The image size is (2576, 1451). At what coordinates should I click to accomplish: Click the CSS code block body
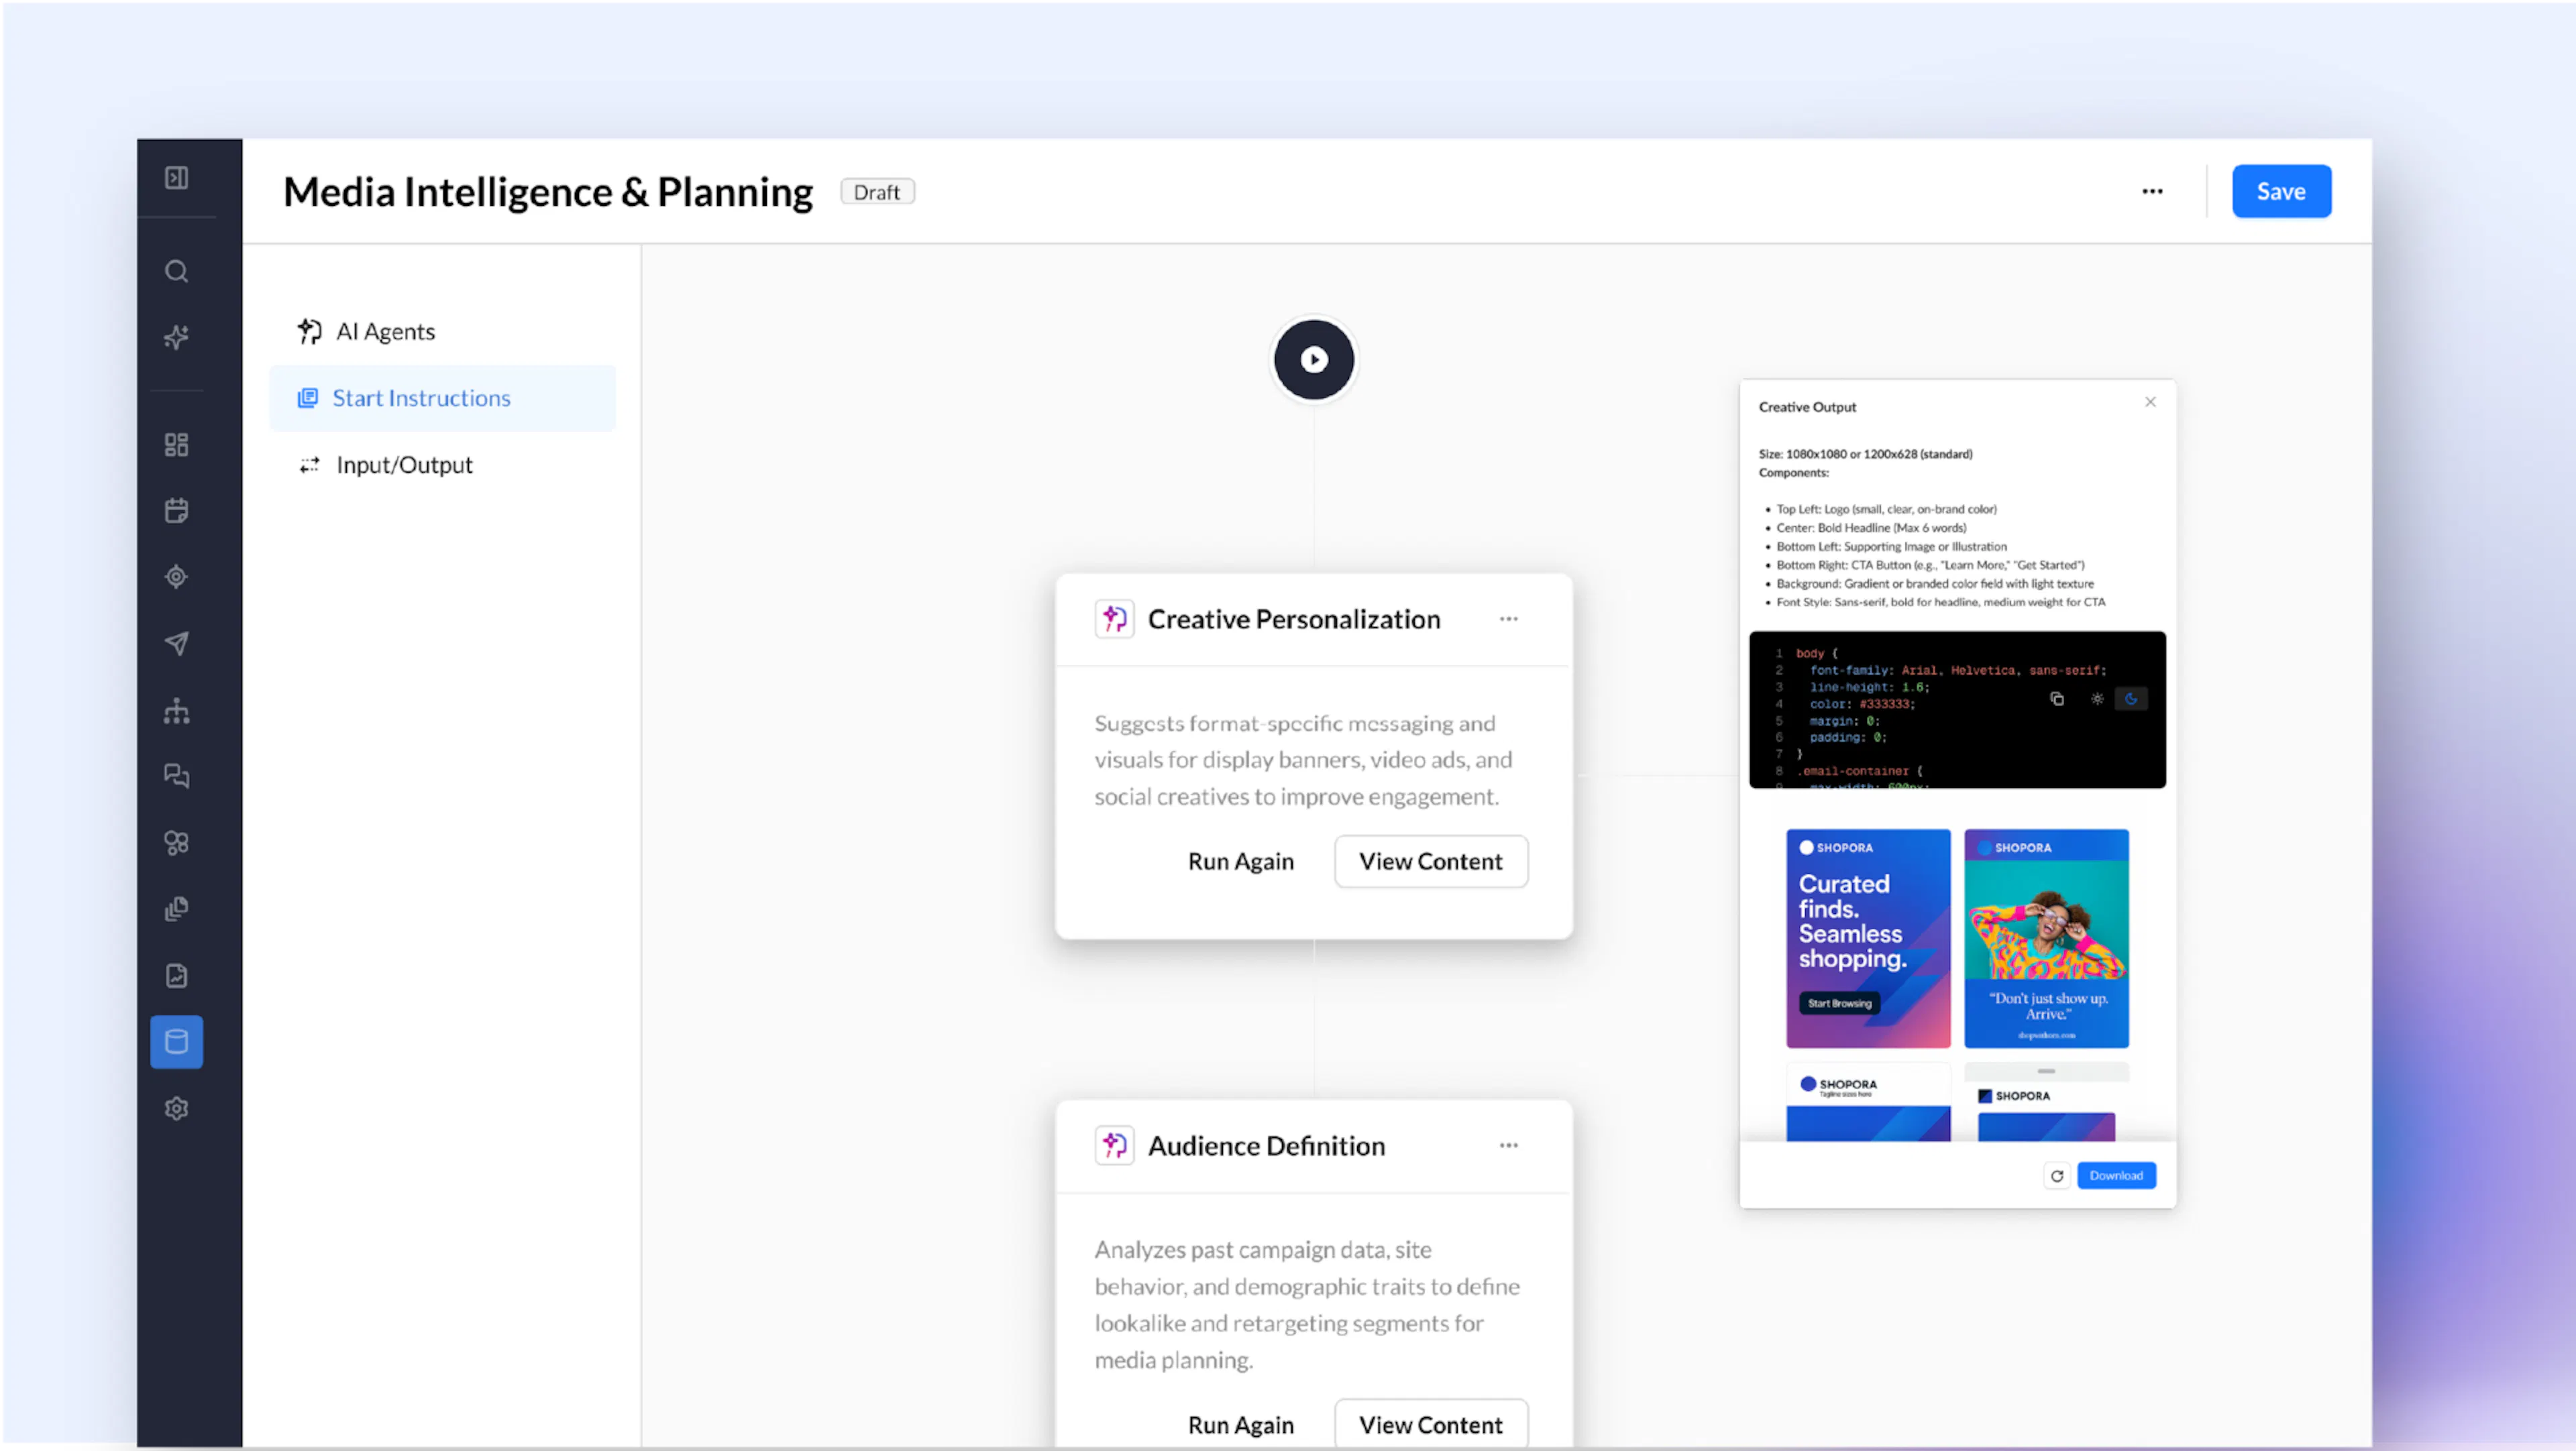1957,711
